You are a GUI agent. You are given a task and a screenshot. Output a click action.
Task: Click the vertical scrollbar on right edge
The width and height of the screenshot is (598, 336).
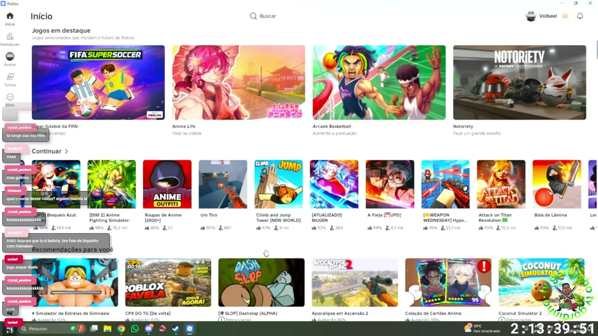pyautogui.click(x=596, y=49)
